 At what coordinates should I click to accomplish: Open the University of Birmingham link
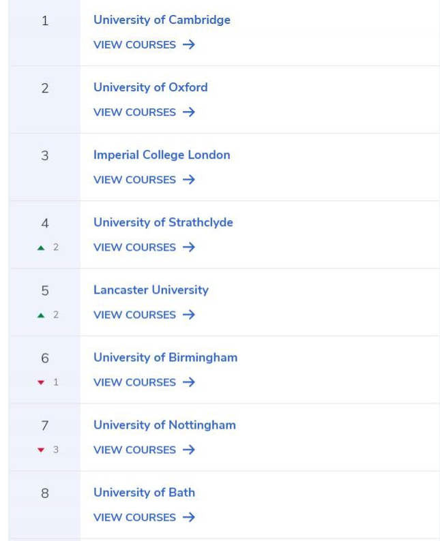[166, 358]
